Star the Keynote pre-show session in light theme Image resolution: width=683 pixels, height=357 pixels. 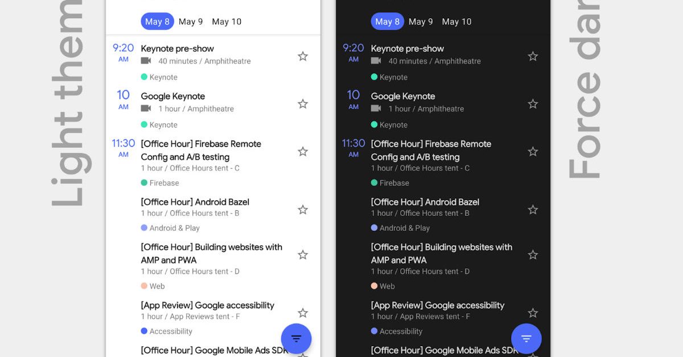coord(303,56)
